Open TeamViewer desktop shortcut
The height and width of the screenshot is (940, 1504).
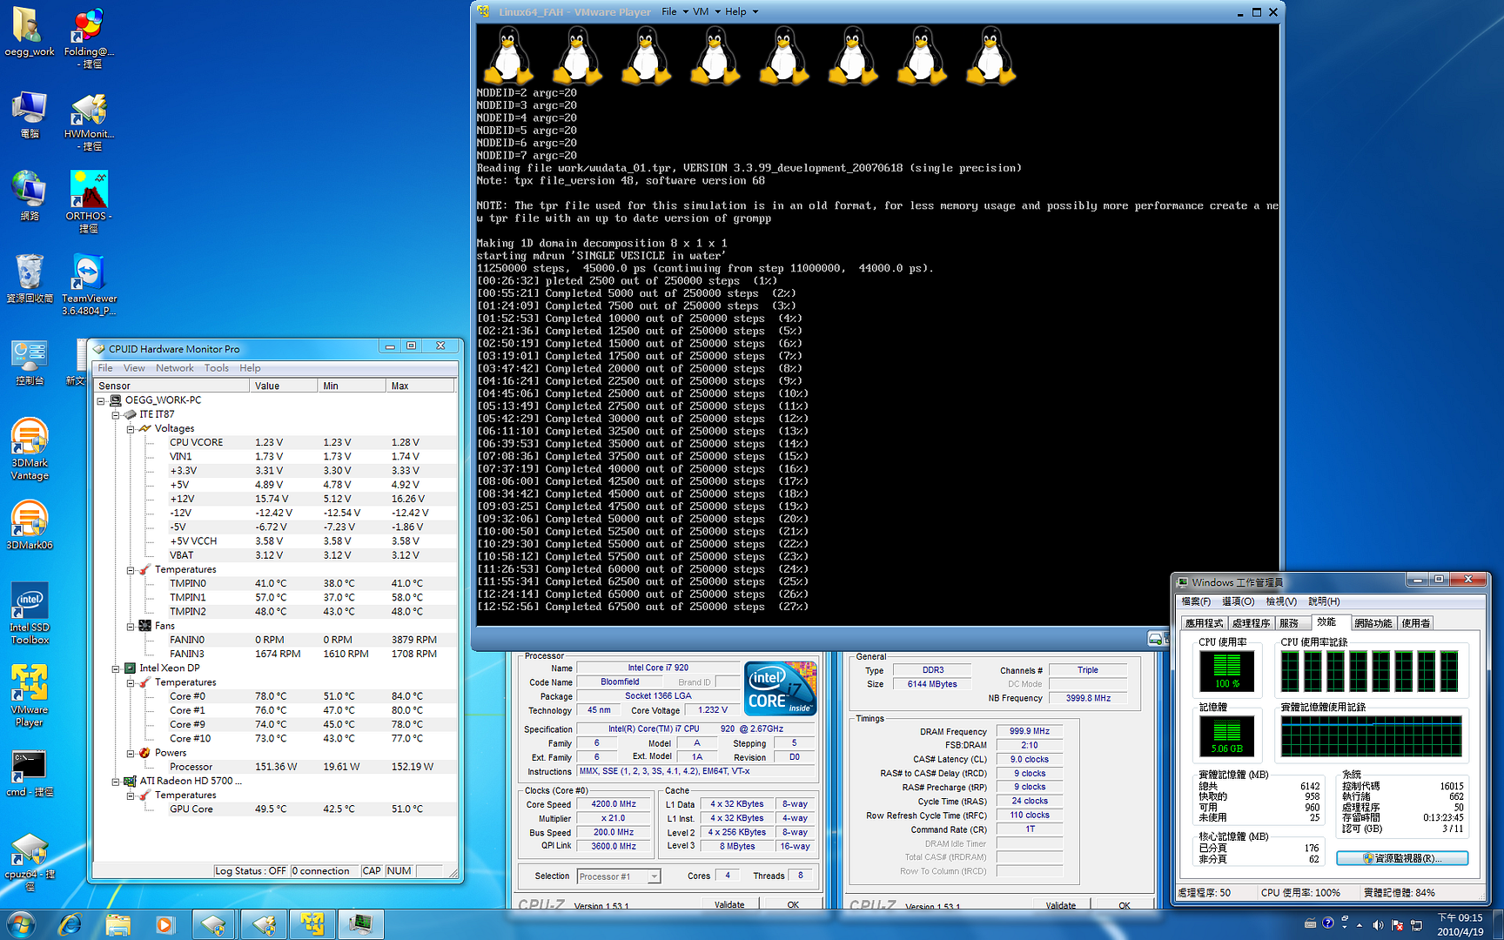[89, 285]
